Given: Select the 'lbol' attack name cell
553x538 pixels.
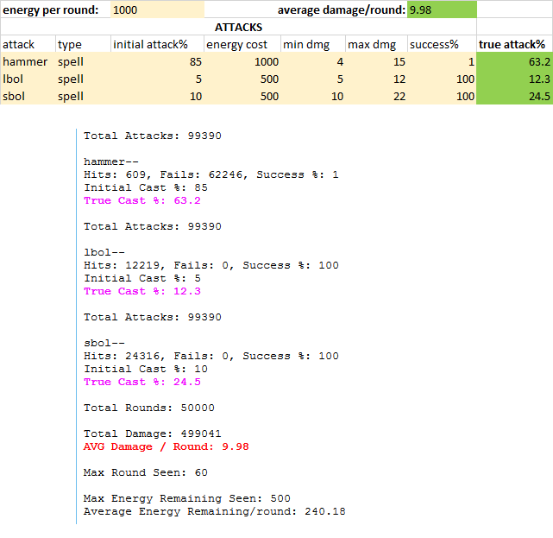Looking at the screenshot, I should [x=28, y=79].
